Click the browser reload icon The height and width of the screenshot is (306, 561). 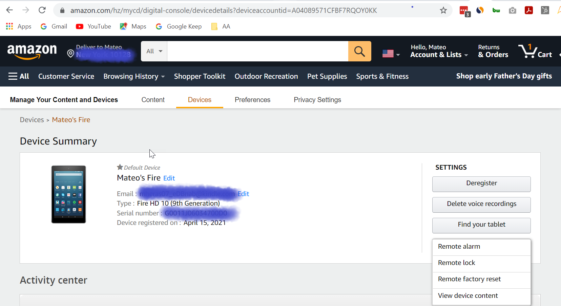pyautogui.click(x=42, y=10)
